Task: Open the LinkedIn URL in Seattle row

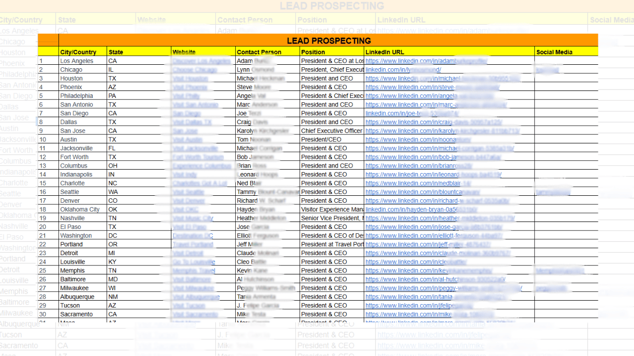Action: click(x=423, y=192)
